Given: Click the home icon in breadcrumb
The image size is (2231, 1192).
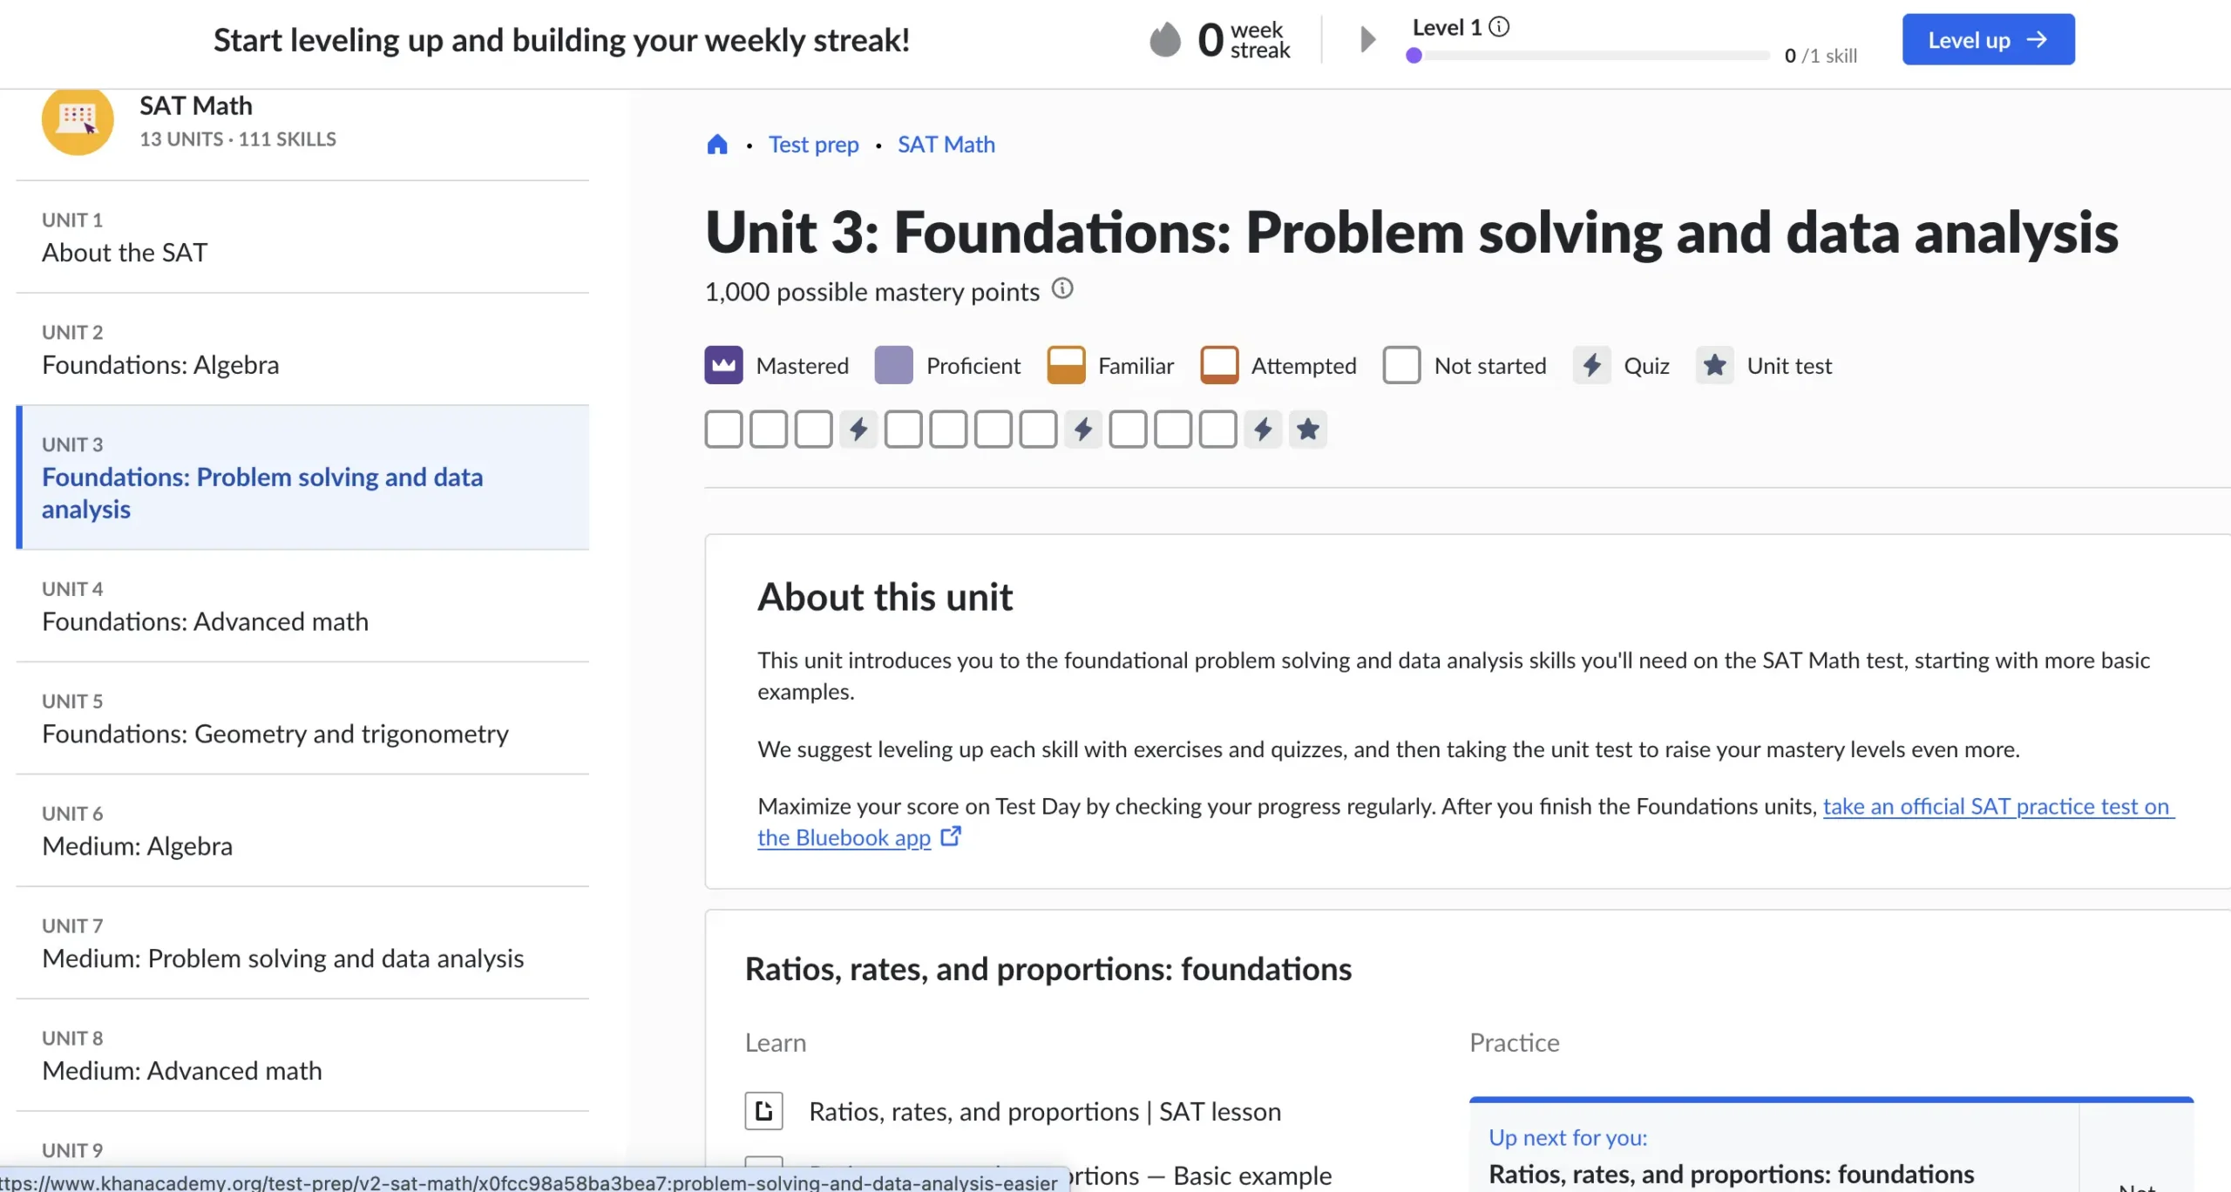Looking at the screenshot, I should (x=716, y=145).
